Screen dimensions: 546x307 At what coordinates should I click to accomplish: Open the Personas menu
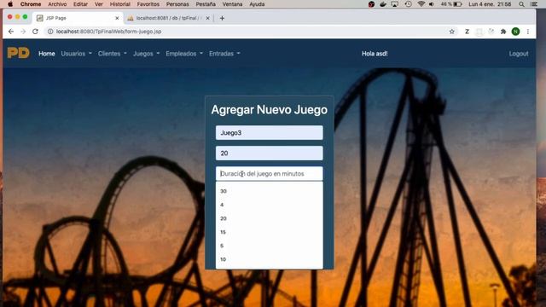tap(177, 4)
